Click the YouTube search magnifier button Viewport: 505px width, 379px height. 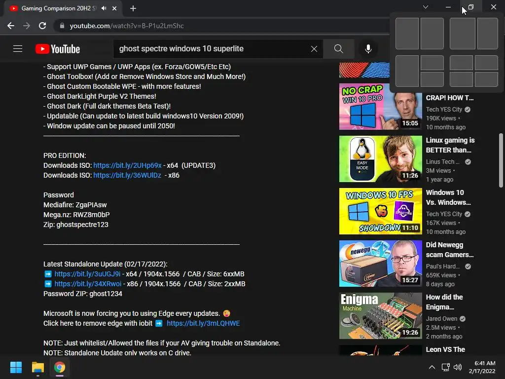tap(338, 49)
